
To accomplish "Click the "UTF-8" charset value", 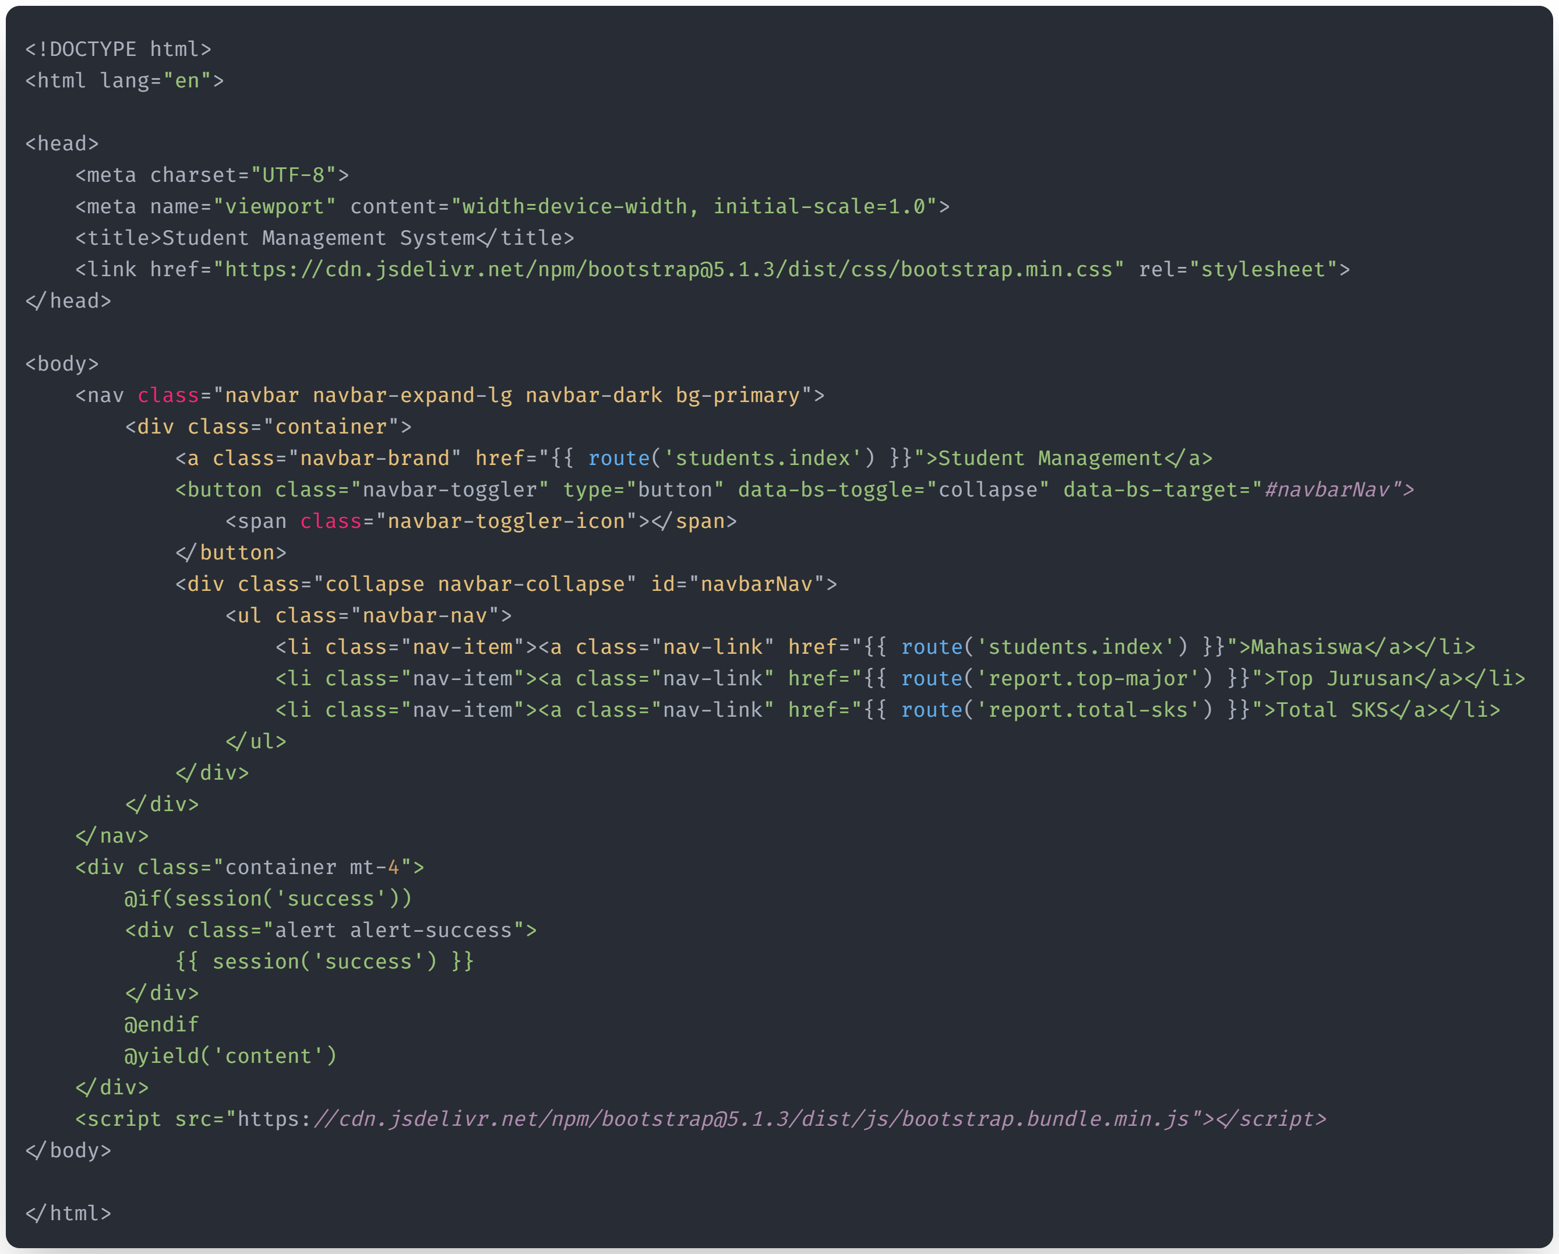I will pyautogui.click(x=294, y=175).
